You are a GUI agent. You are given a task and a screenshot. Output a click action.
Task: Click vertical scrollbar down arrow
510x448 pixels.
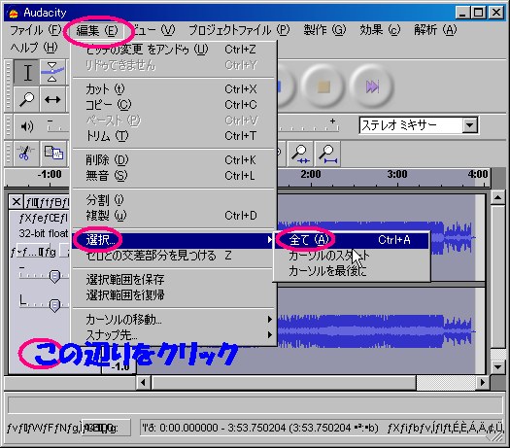(497, 367)
